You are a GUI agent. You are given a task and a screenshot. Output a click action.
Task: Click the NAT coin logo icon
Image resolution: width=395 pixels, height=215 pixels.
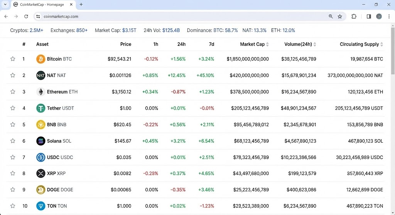pyautogui.click(x=41, y=75)
